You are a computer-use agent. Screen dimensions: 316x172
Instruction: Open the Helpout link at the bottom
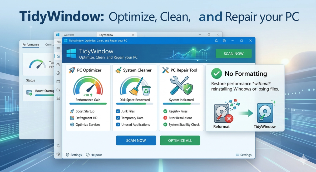point(94,155)
